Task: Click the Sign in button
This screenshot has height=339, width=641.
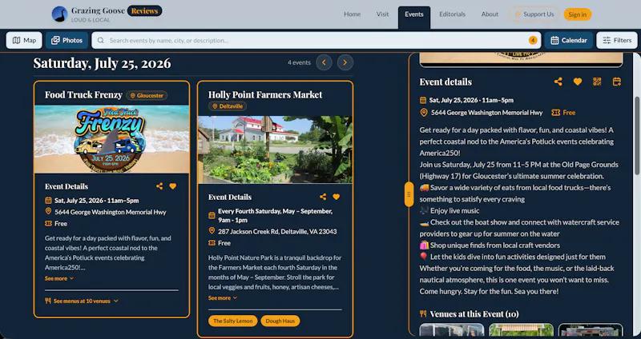Action: click(x=577, y=14)
